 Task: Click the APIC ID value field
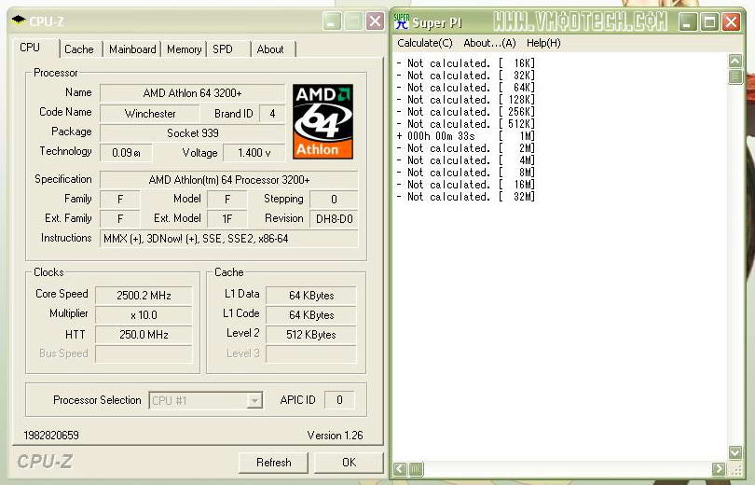click(339, 400)
